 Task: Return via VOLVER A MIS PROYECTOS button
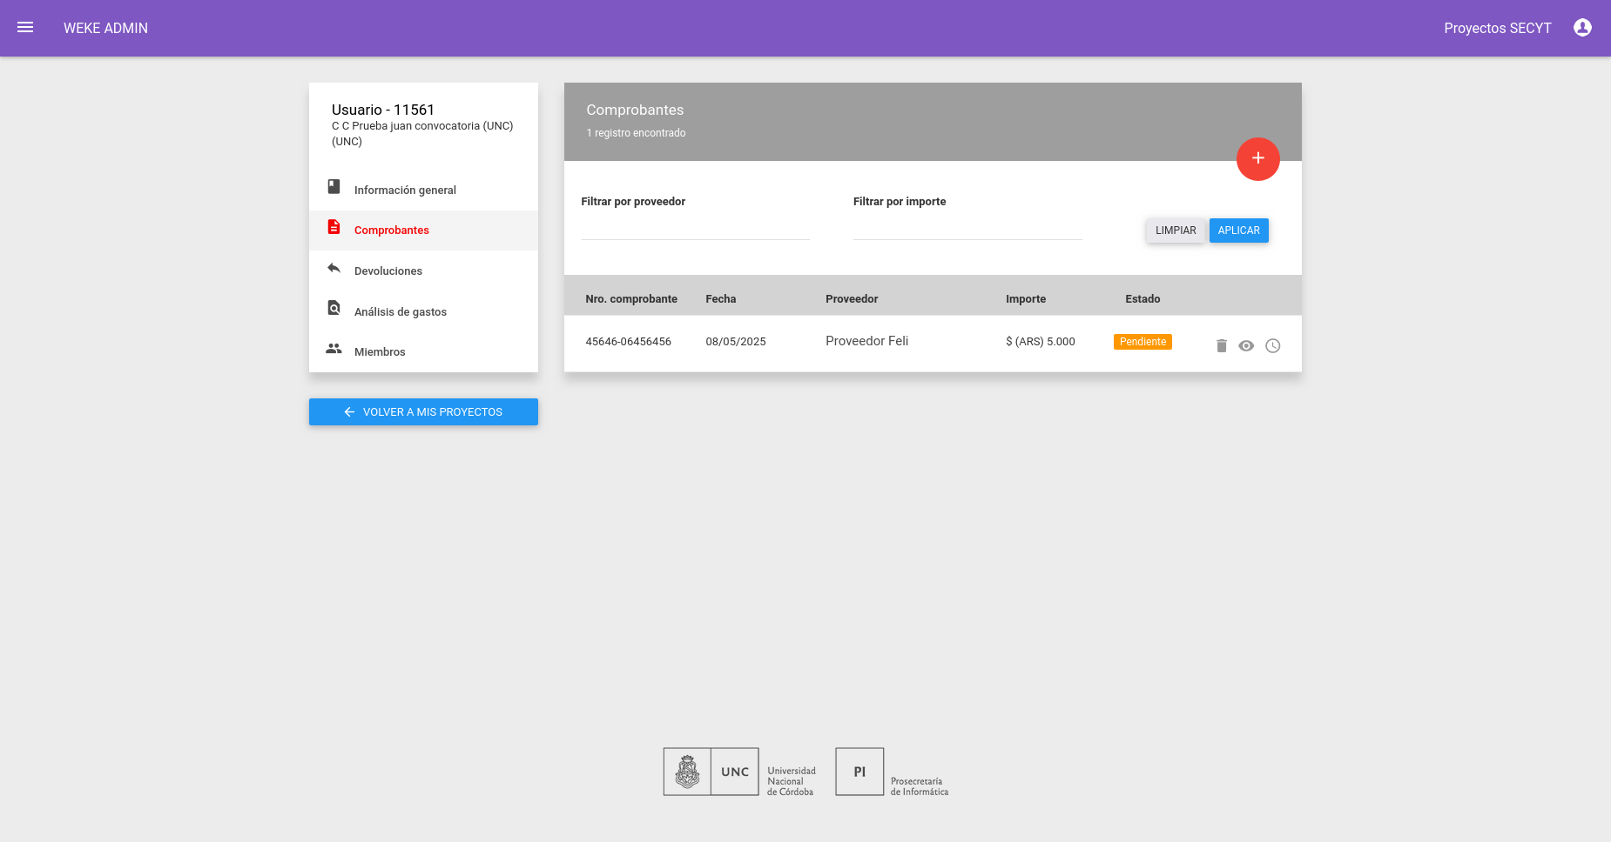(x=423, y=412)
